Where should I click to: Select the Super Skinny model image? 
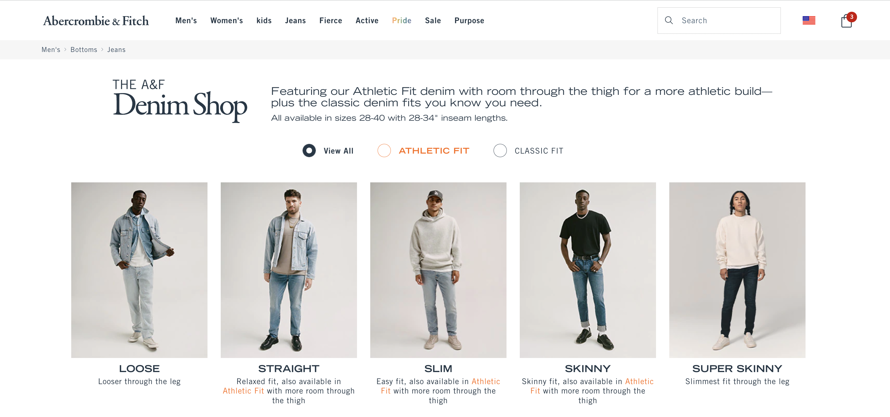[737, 270]
